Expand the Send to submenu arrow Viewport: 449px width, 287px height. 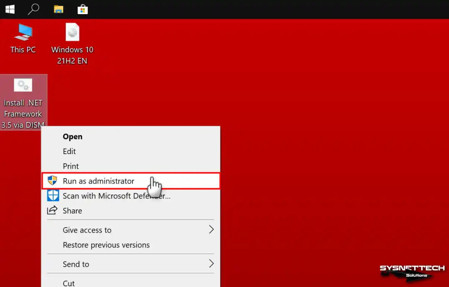point(211,264)
